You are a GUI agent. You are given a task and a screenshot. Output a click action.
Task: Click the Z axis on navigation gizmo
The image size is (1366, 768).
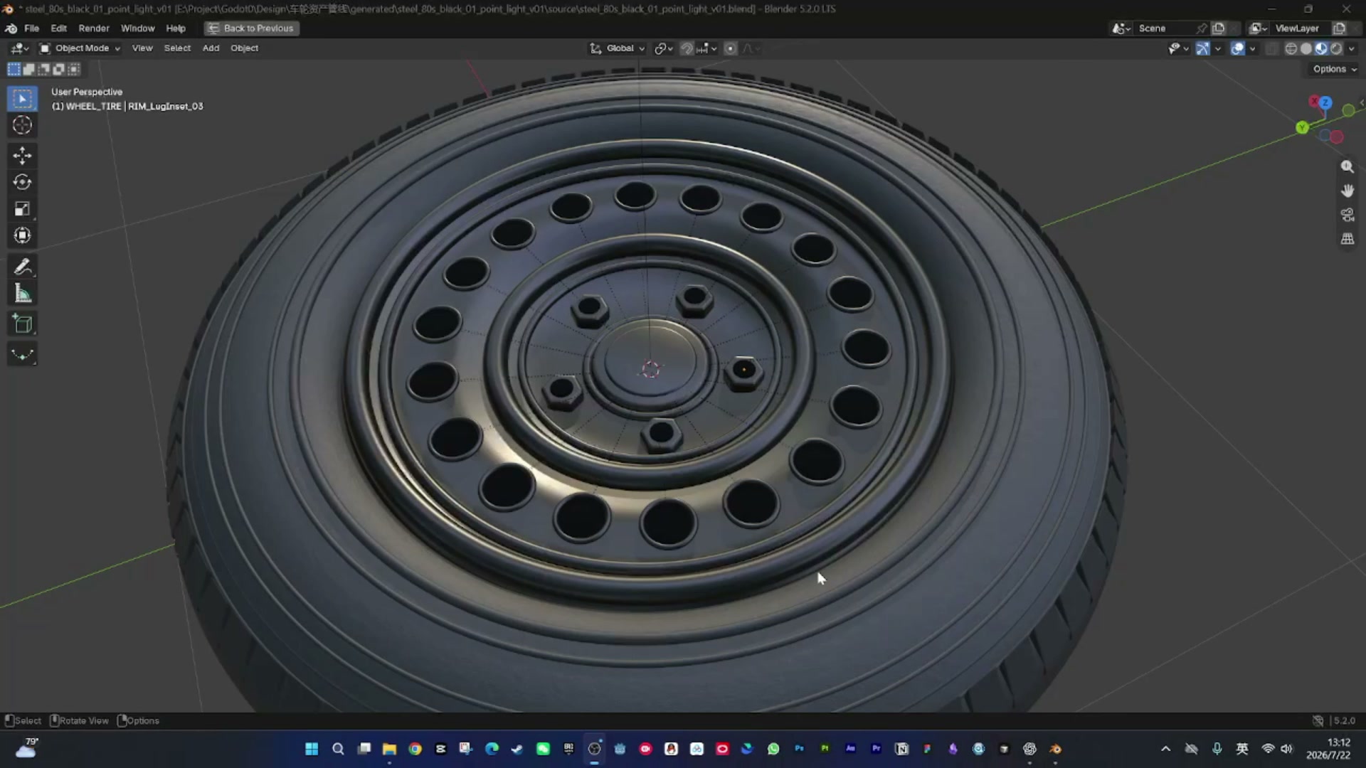point(1325,102)
